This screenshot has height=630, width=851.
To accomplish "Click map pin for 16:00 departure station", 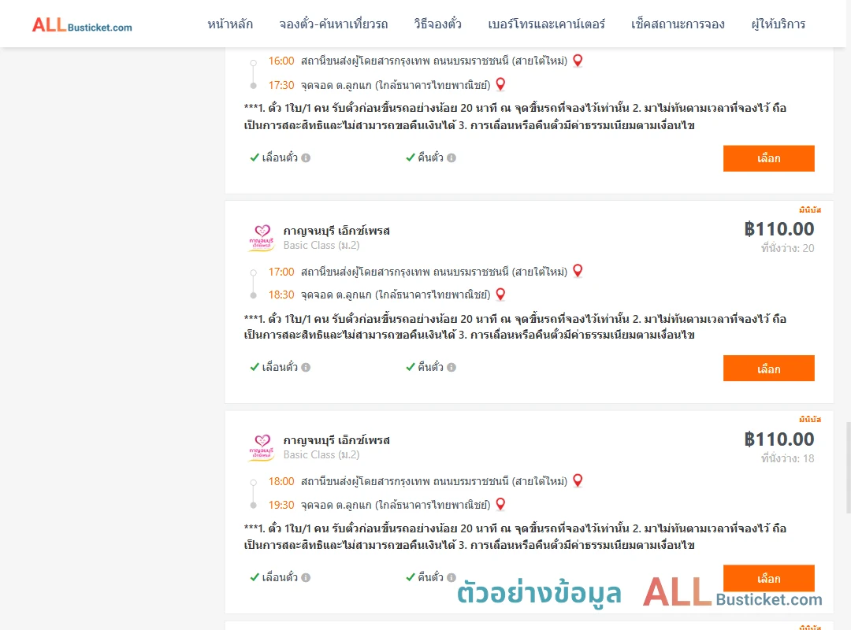I will click(578, 61).
